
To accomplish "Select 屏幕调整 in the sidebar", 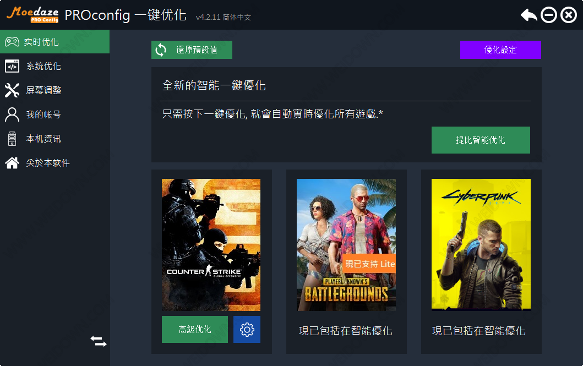I will [55, 90].
